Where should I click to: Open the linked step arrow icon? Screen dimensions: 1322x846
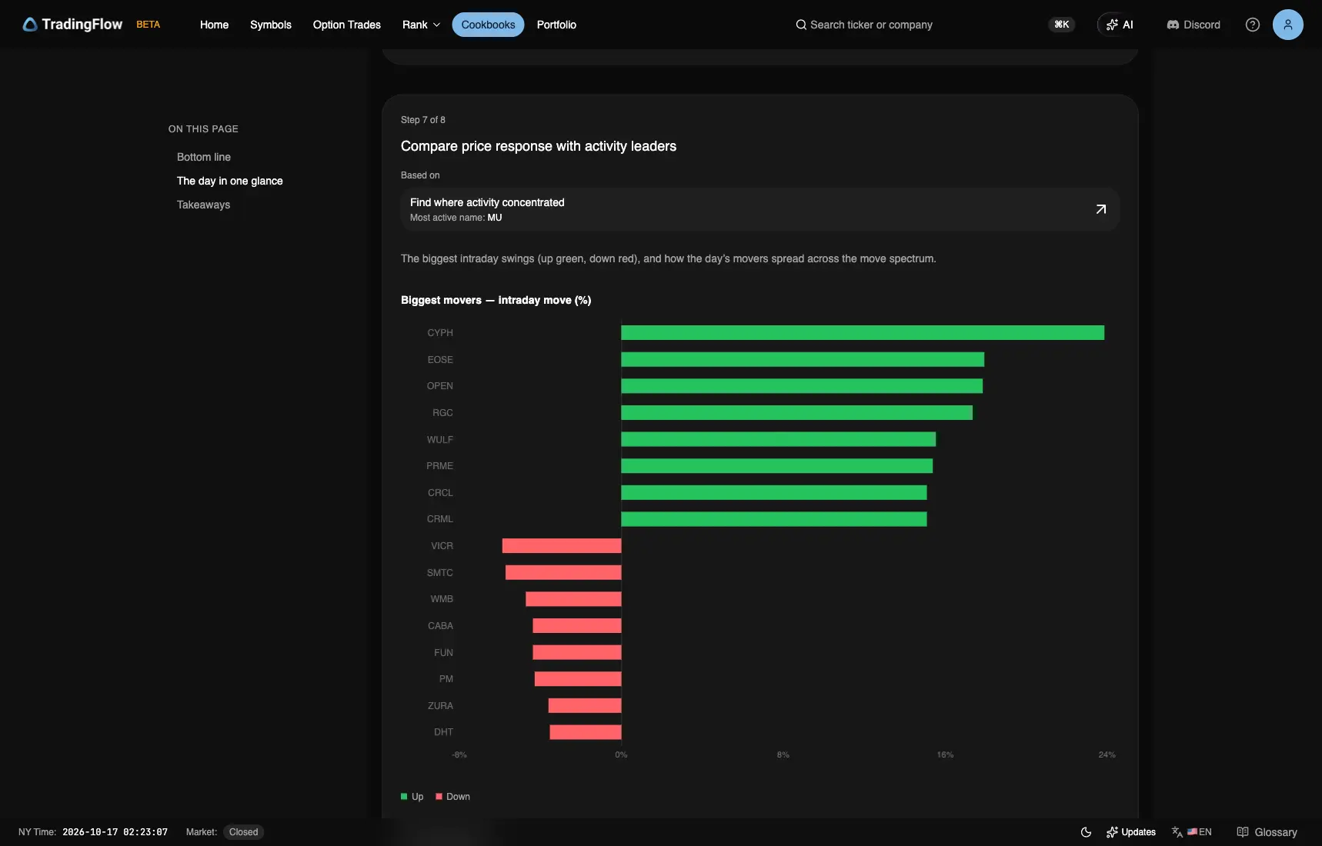tap(1101, 209)
